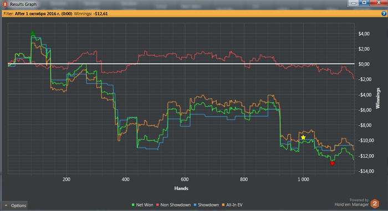
Task: Click the Hold'em Manager 2 logo badge
Action: [x=375, y=204]
